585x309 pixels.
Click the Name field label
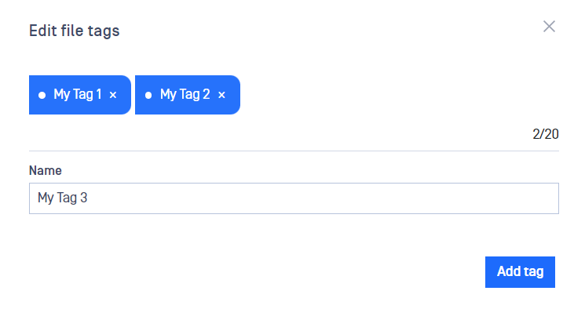click(x=45, y=170)
